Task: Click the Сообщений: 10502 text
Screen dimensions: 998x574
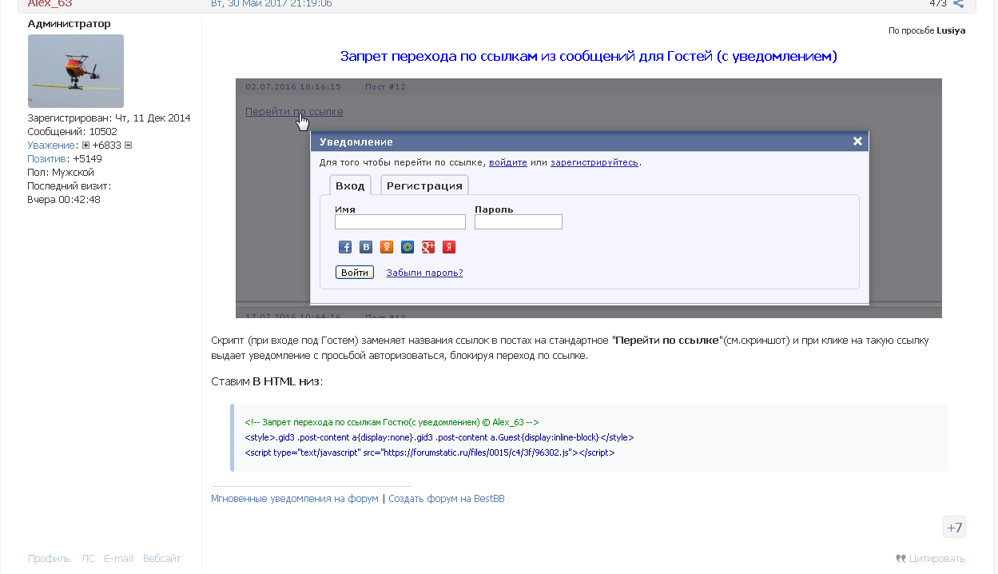Action: click(x=73, y=132)
